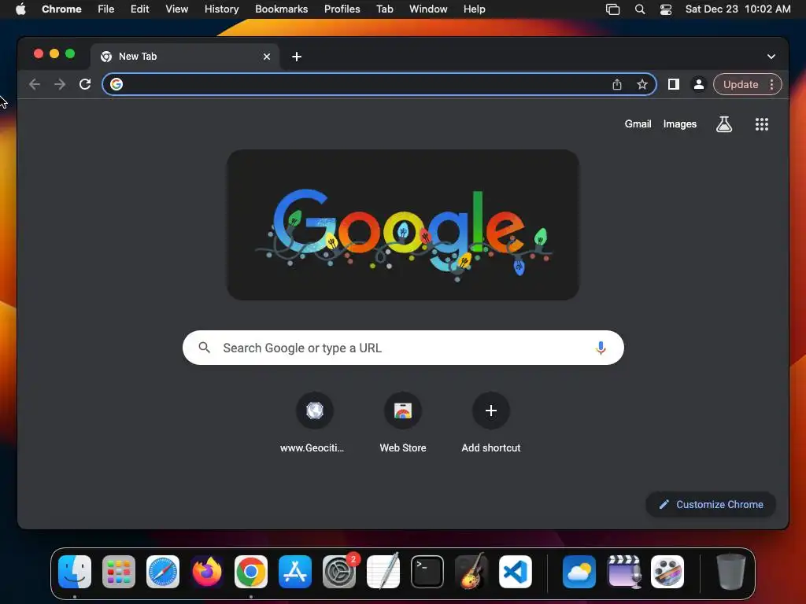Expand the tab search chevron
This screenshot has height=604, width=806.
[x=771, y=57]
